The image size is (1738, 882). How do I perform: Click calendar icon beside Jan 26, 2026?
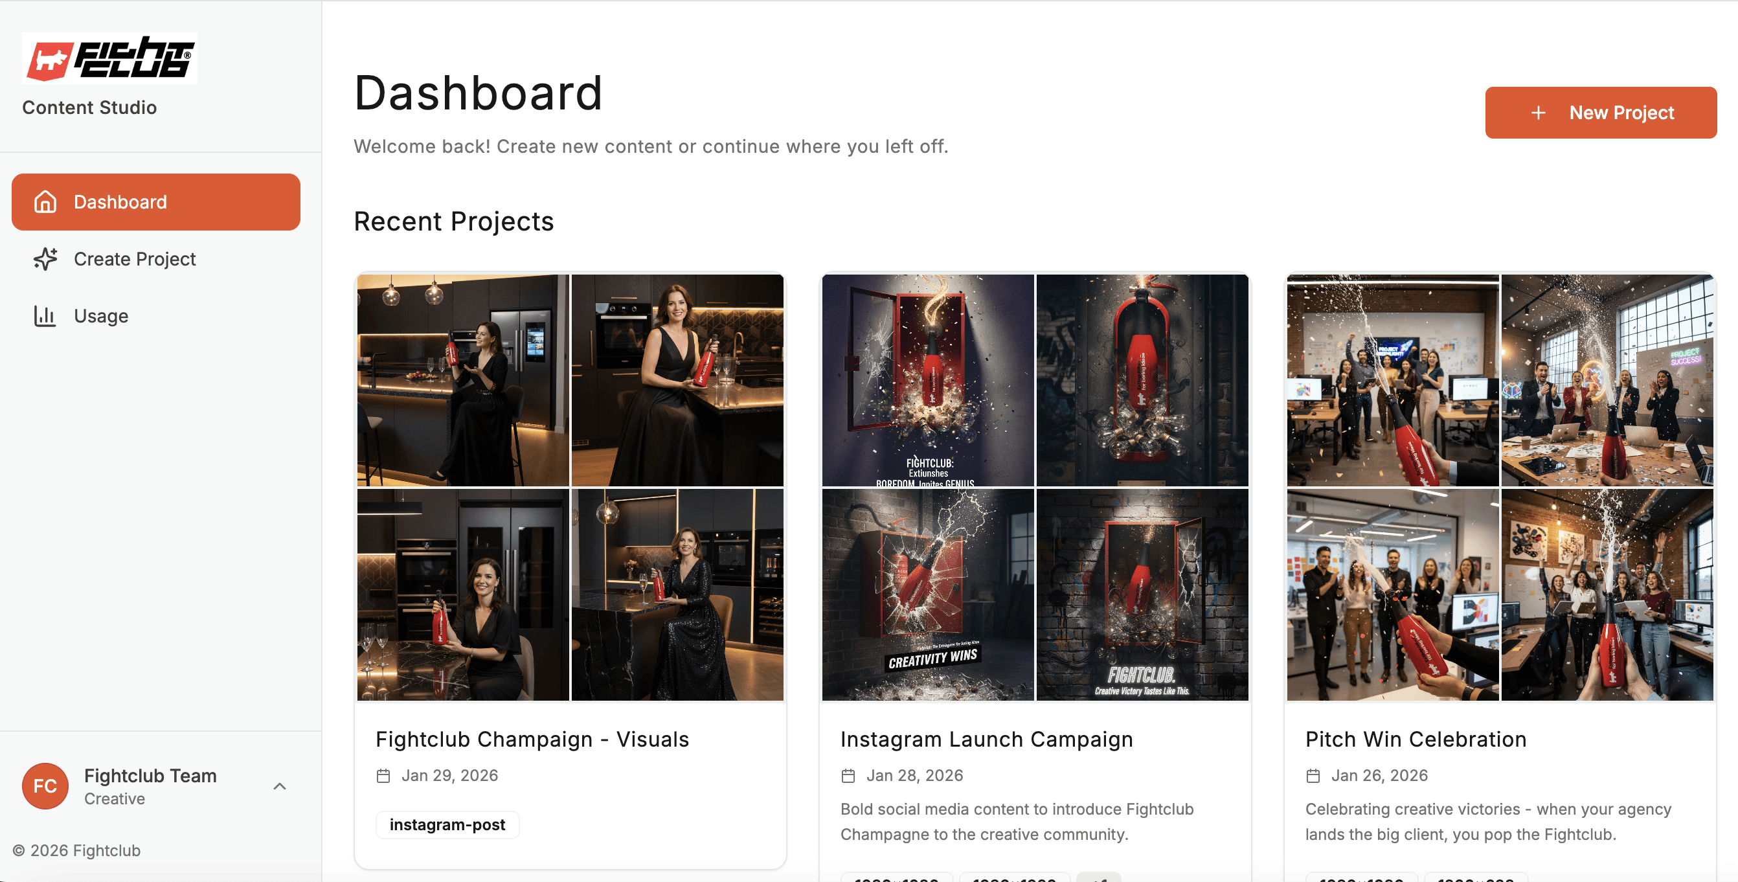point(1313,776)
